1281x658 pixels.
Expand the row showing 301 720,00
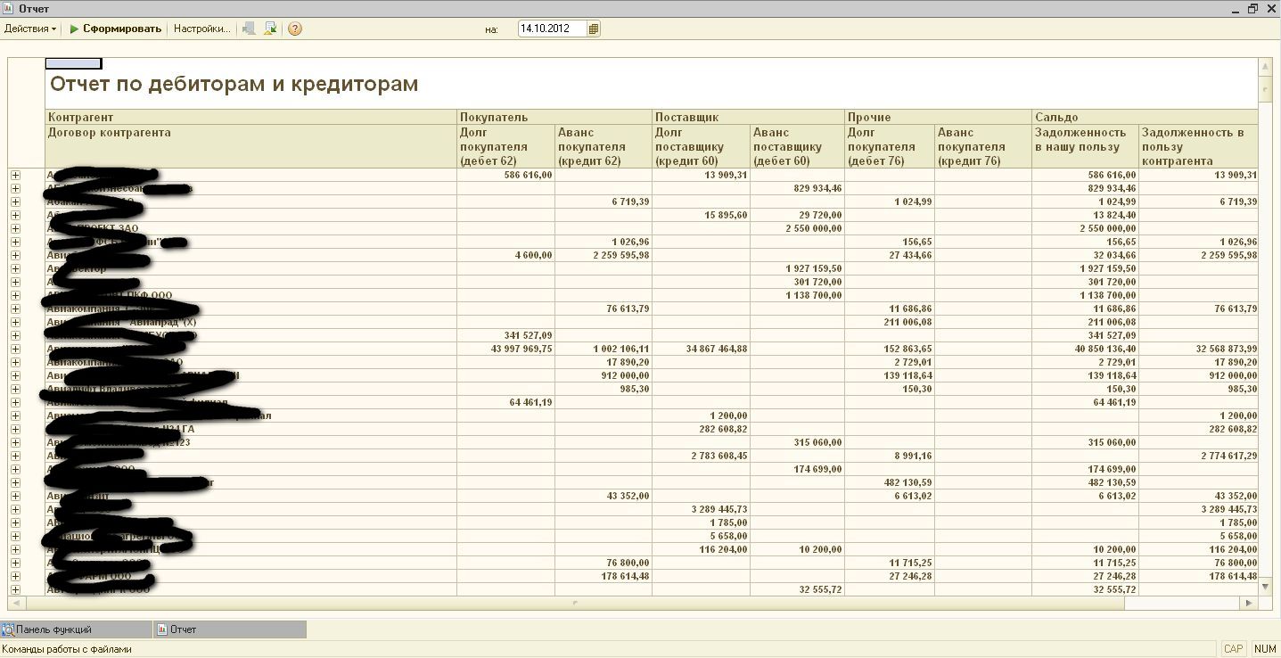pyautogui.click(x=15, y=282)
